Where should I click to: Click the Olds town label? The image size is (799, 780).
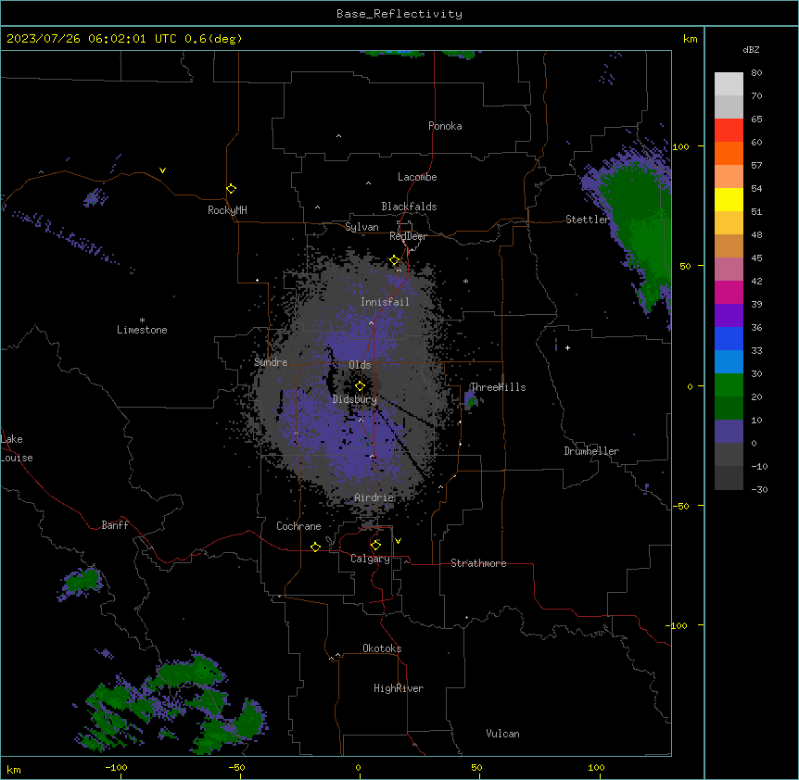click(x=360, y=365)
